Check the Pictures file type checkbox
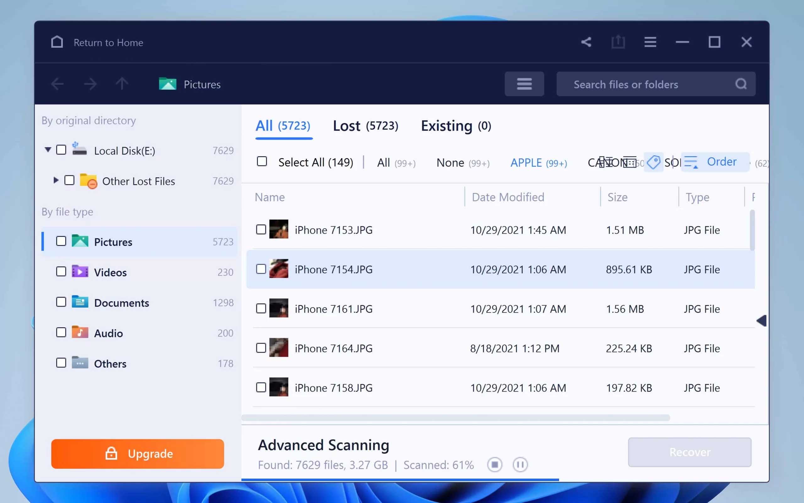The image size is (804, 503). point(61,241)
